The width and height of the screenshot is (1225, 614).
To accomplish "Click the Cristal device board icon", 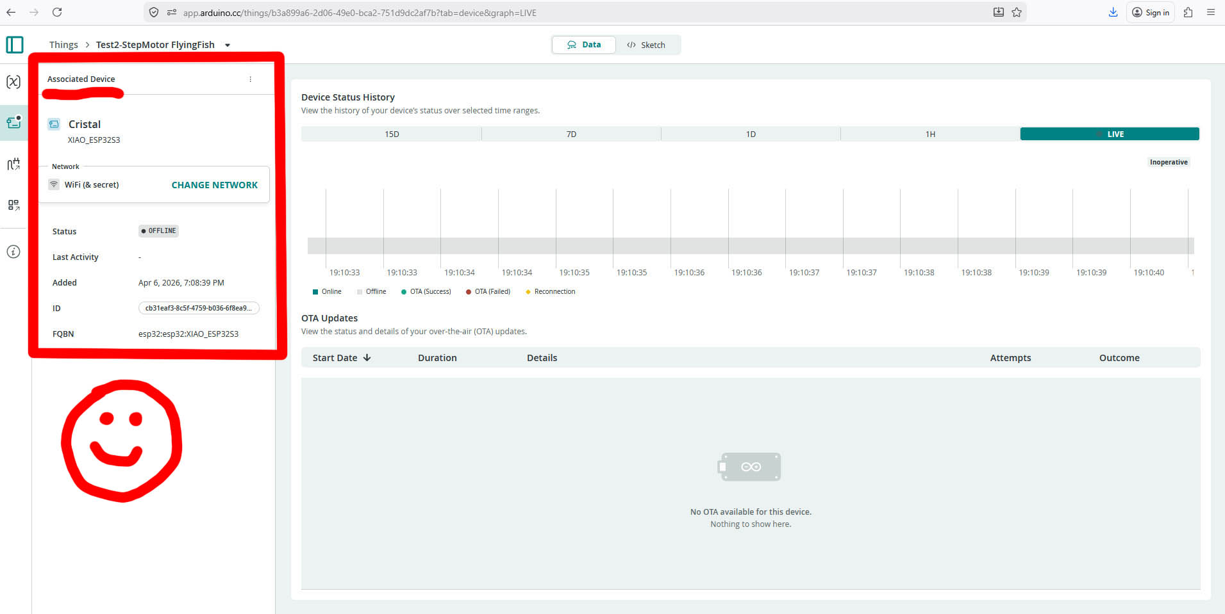I will 54,124.
